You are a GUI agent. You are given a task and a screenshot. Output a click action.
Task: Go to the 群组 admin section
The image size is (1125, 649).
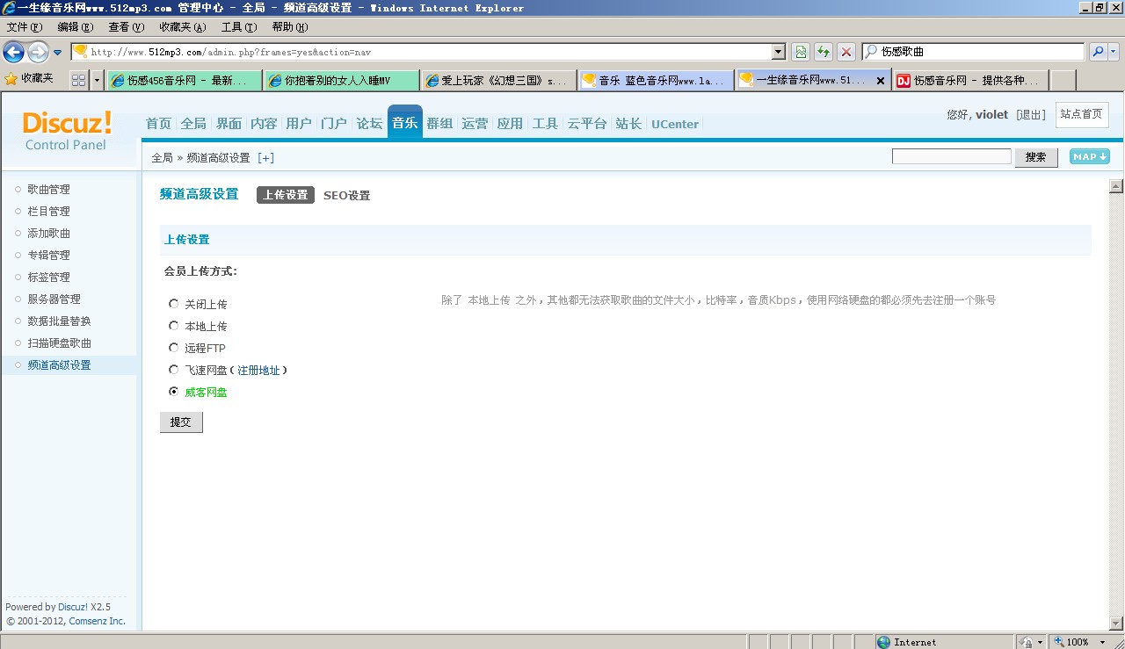[x=439, y=124]
